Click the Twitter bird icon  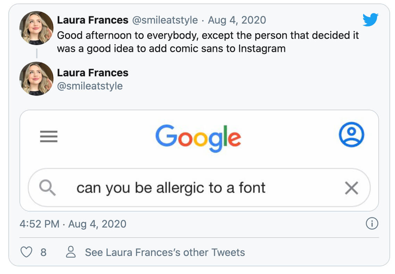click(370, 20)
